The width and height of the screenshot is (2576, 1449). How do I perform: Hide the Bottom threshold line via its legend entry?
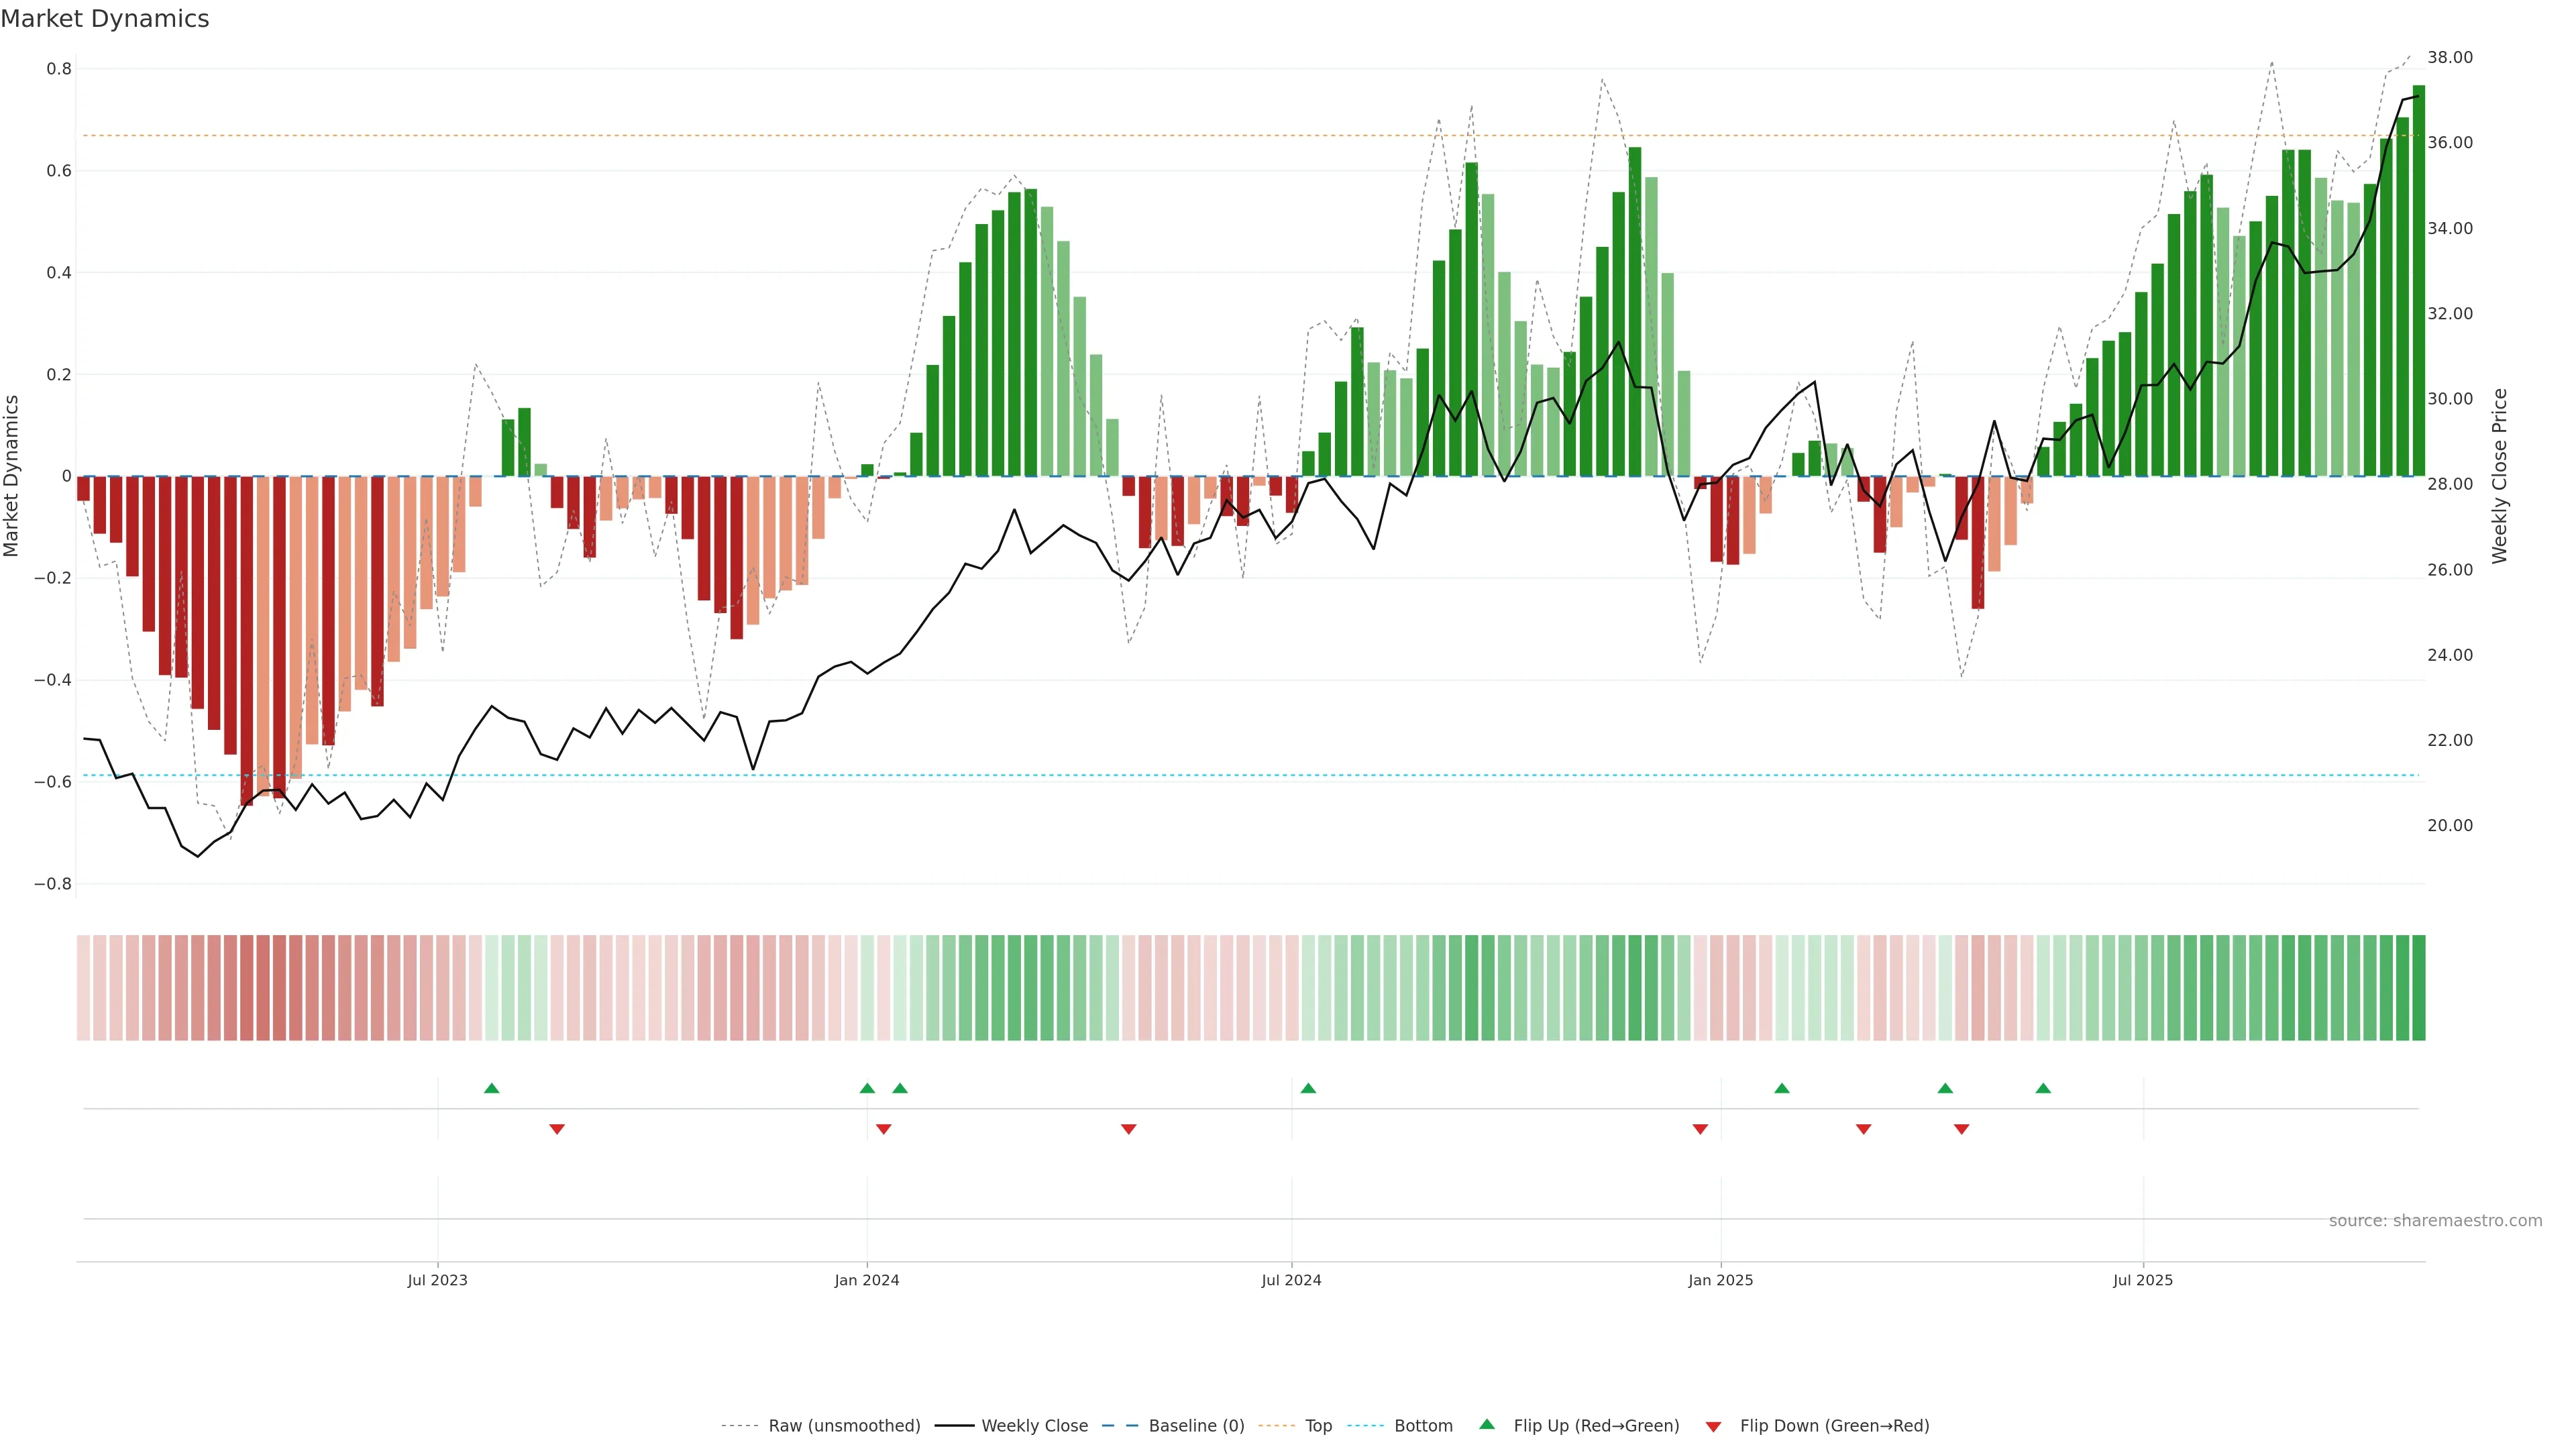(x=1423, y=1426)
